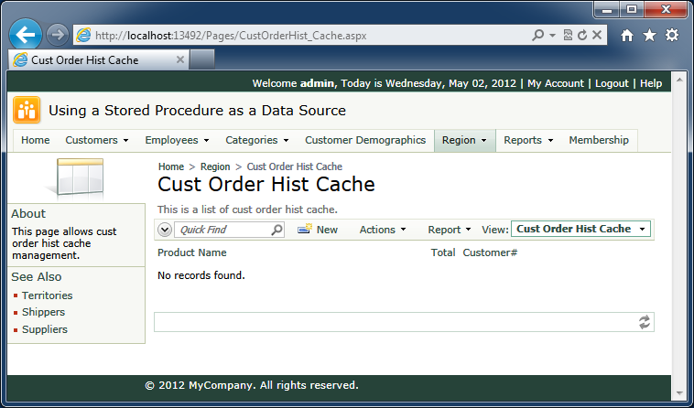The width and height of the screenshot is (694, 408).
Task: Open a new blank browser tab
Action: 201,59
